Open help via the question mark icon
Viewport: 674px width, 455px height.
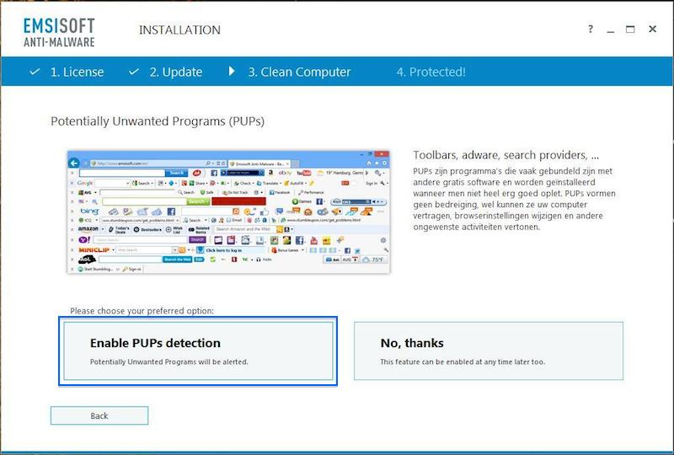tap(591, 29)
